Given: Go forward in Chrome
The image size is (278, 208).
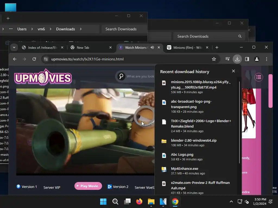Looking at the screenshot, I should click(24, 59).
